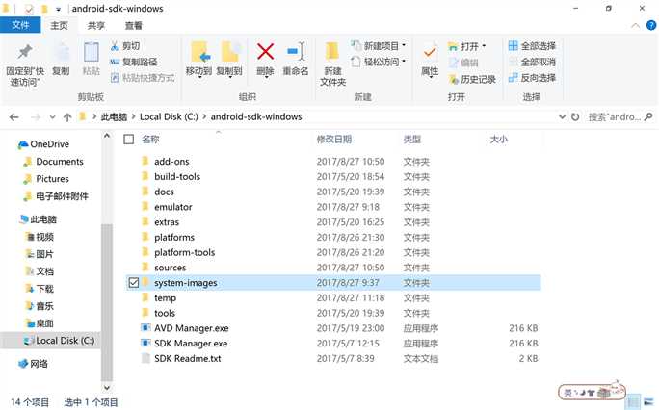Go back with the left arrow
The image size is (659, 410).
(x=13, y=117)
